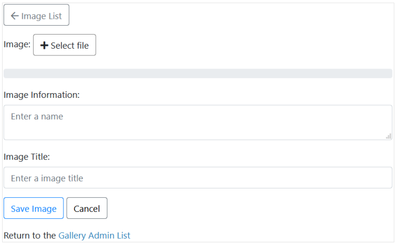Go back using the Image List button
This screenshot has height=246, width=398.
[x=36, y=15]
